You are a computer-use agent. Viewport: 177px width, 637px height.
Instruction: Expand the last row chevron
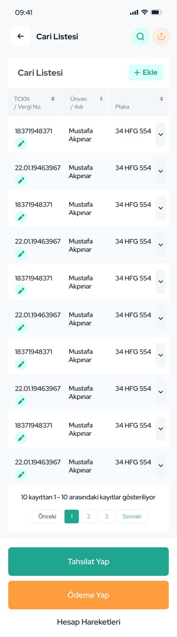pos(161,465)
